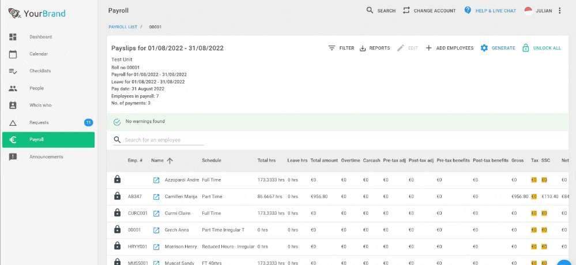Viewport: 576px width, 265px height.
Task: Click the Gross column header
Action: (518, 161)
